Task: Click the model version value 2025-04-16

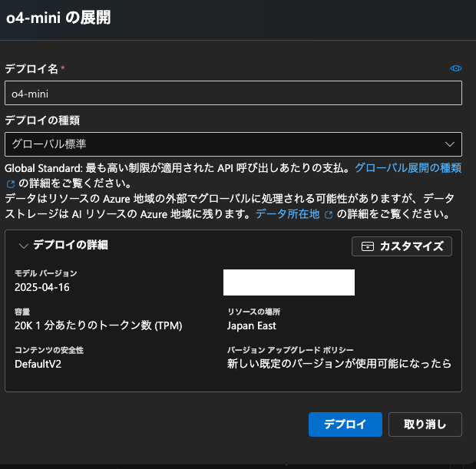Action: point(42,287)
